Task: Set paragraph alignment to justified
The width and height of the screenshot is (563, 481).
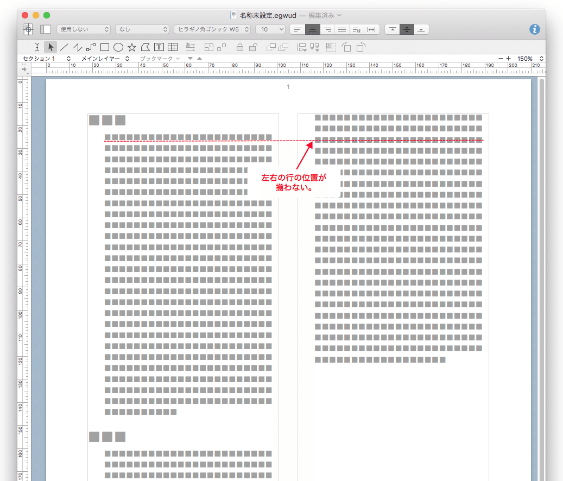Action: point(342,29)
